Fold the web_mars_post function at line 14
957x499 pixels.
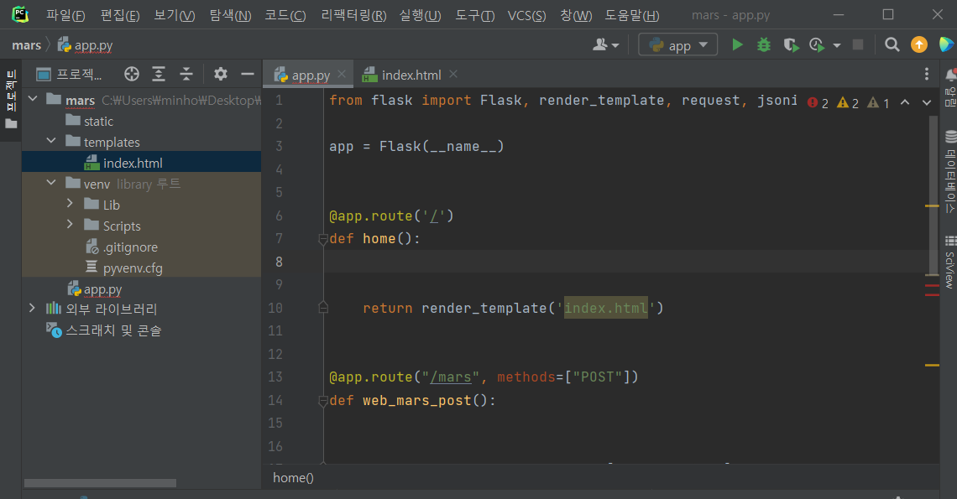(323, 401)
